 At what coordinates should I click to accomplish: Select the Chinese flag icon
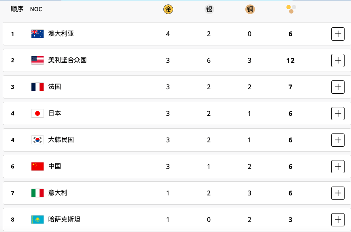tap(37, 166)
